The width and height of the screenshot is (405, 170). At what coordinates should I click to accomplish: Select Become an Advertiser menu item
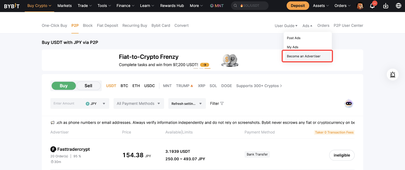(304, 56)
